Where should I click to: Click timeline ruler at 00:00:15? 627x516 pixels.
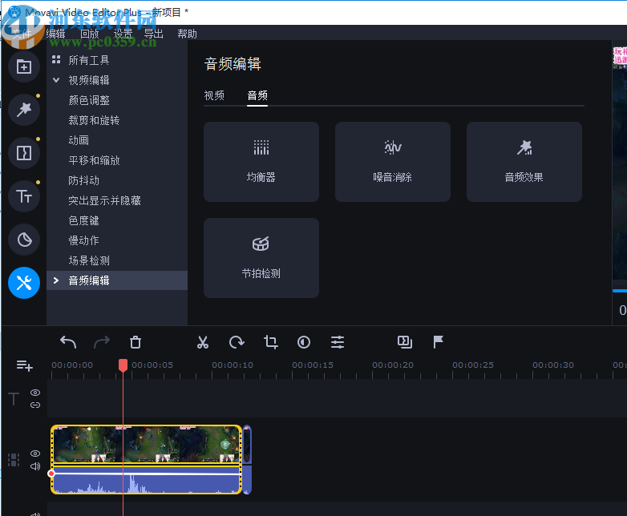[x=313, y=365]
